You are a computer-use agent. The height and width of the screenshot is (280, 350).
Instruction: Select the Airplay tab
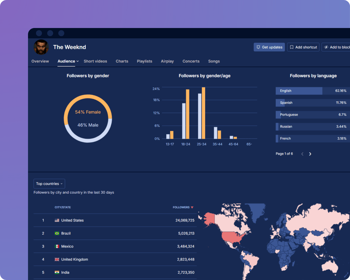point(167,61)
